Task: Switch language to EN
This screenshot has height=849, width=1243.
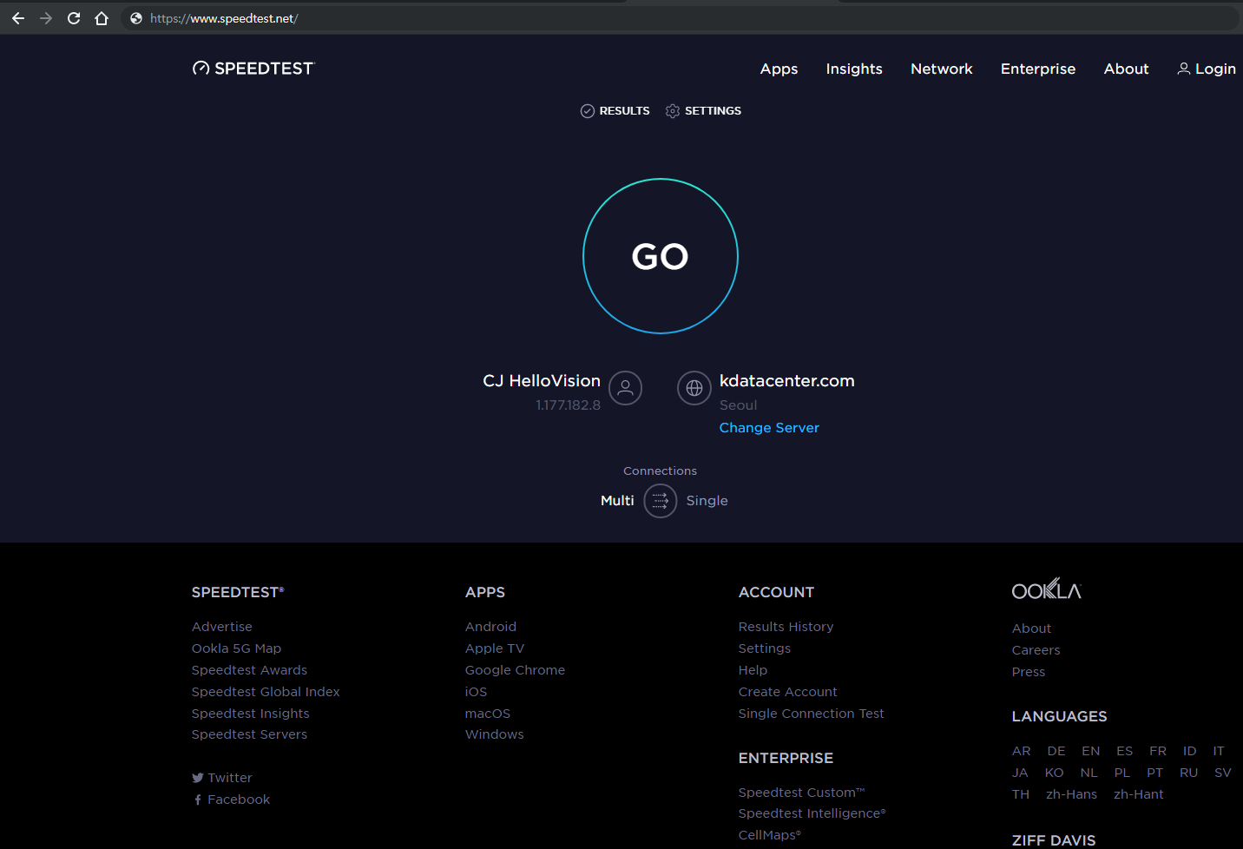Action: click(x=1090, y=751)
